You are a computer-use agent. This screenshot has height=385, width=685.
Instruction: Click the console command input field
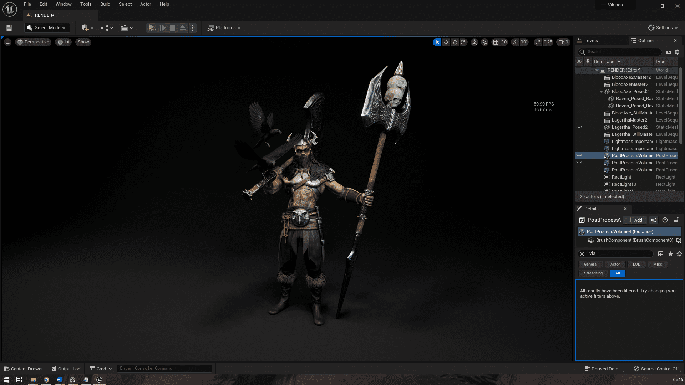point(164,369)
